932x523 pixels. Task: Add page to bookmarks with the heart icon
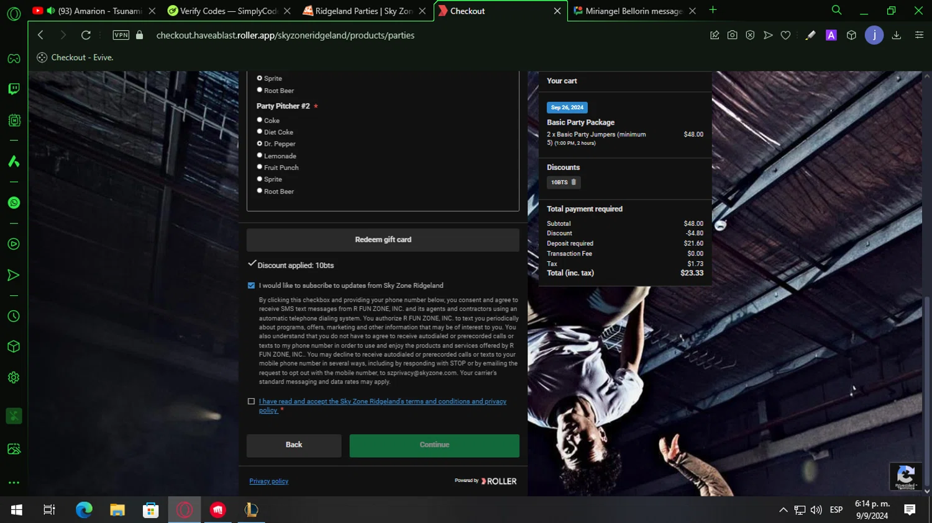[x=785, y=35]
